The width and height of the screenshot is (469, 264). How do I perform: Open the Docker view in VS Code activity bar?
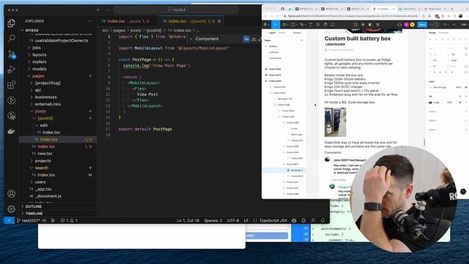[x=12, y=131]
